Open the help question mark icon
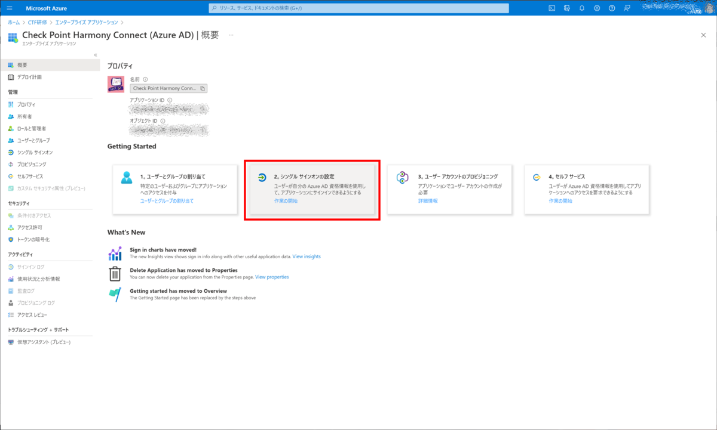 [x=612, y=8]
